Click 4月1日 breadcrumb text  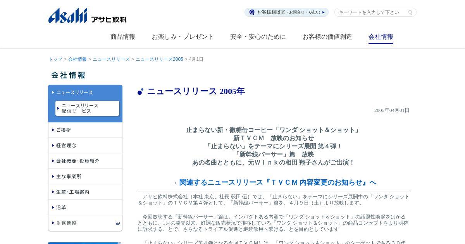(x=196, y=59)
